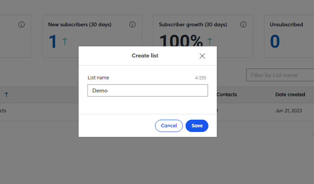Click the sort arrow in the first column header
Viewport: 314px width, 184px height.
6,95
